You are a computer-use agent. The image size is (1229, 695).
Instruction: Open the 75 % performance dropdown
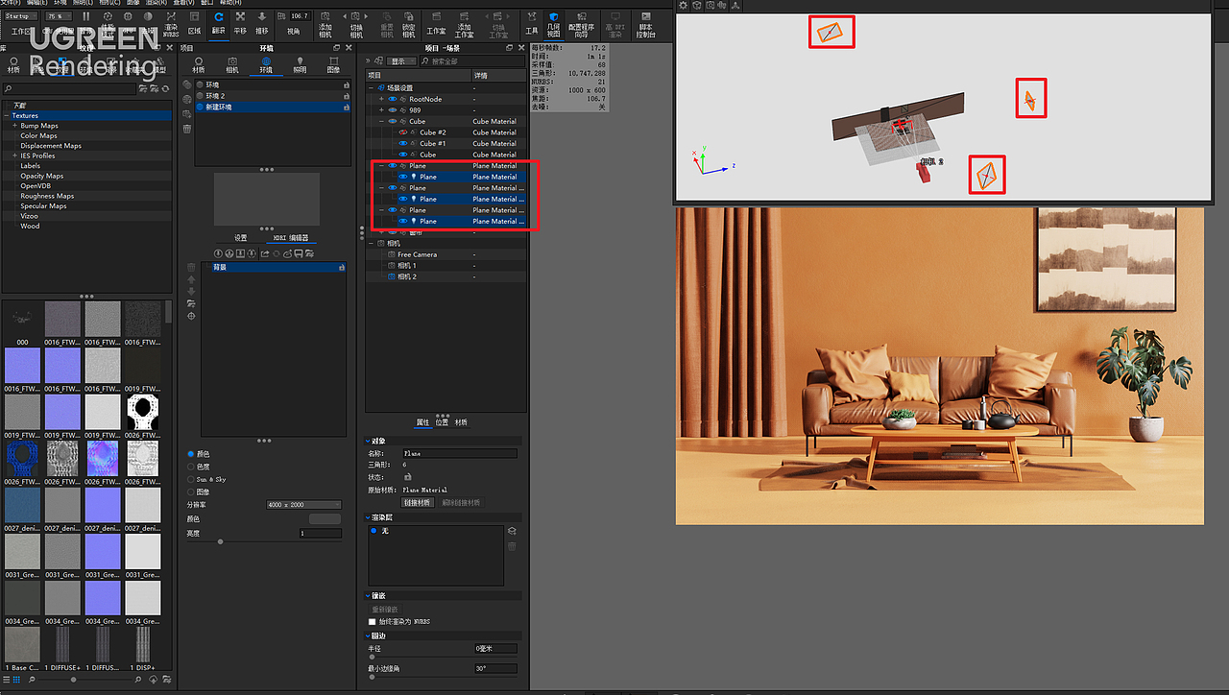(x=59, y=16)
